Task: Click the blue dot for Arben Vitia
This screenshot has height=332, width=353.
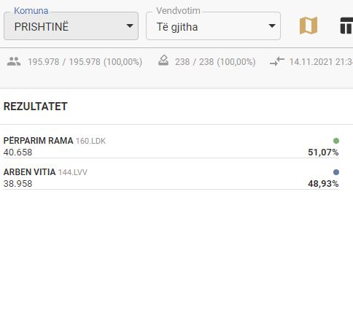Action: 336,172
